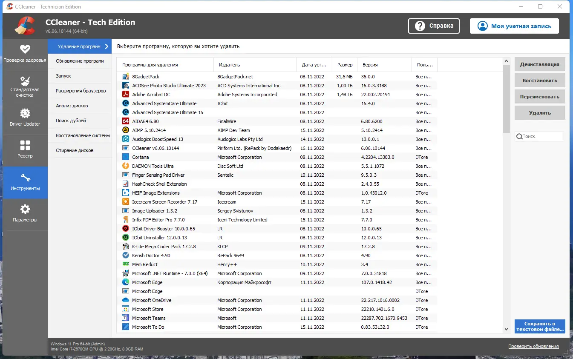573x359 pixels.
Task: Click the magnifier icon in the search box
Action: click(x=520, y=136)
